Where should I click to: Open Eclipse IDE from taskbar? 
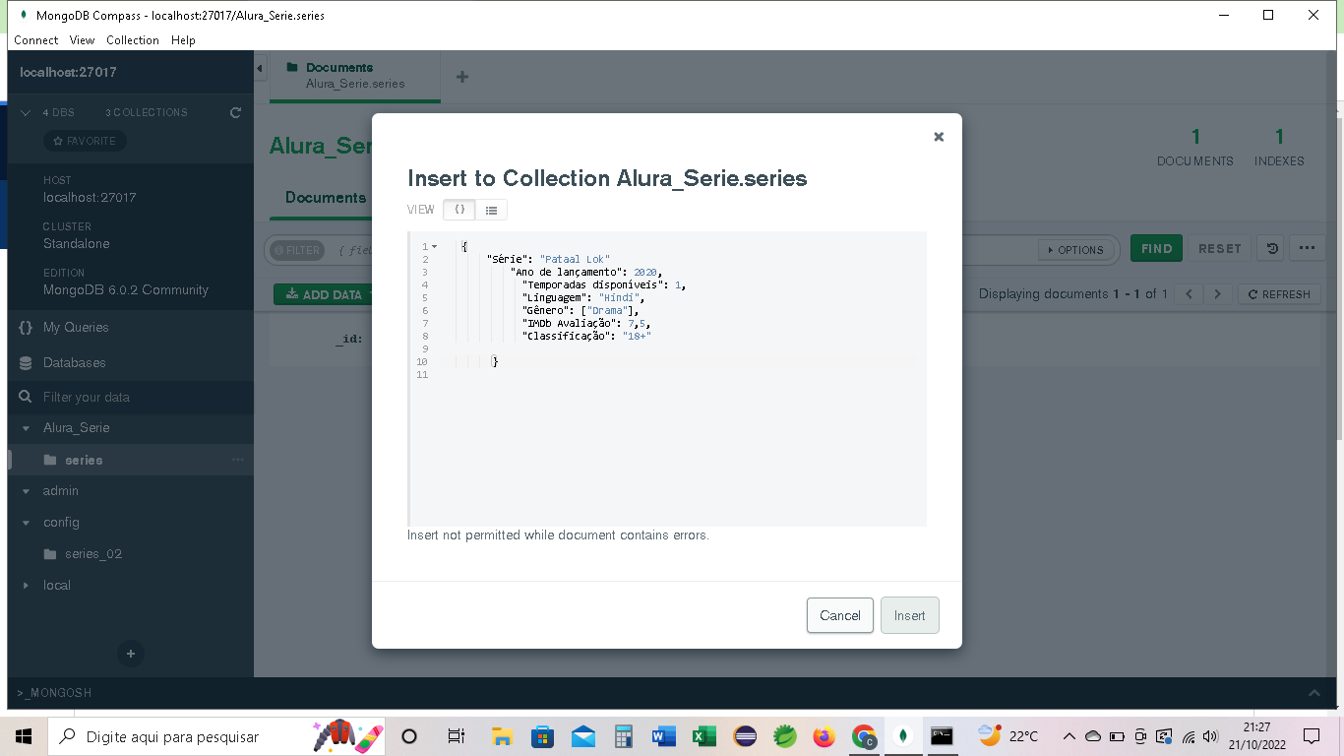coord(745,736)
